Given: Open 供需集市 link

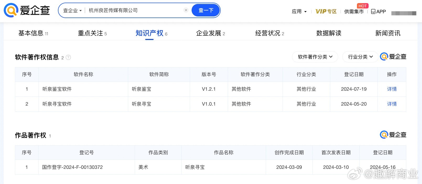Looking at the screenshot, I should point(354,11).
